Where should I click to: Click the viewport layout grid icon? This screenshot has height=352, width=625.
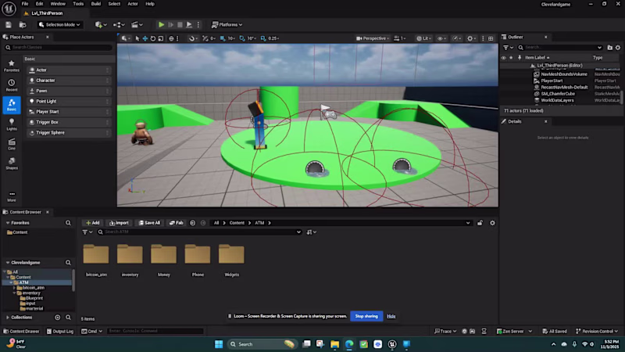(491, 38)
